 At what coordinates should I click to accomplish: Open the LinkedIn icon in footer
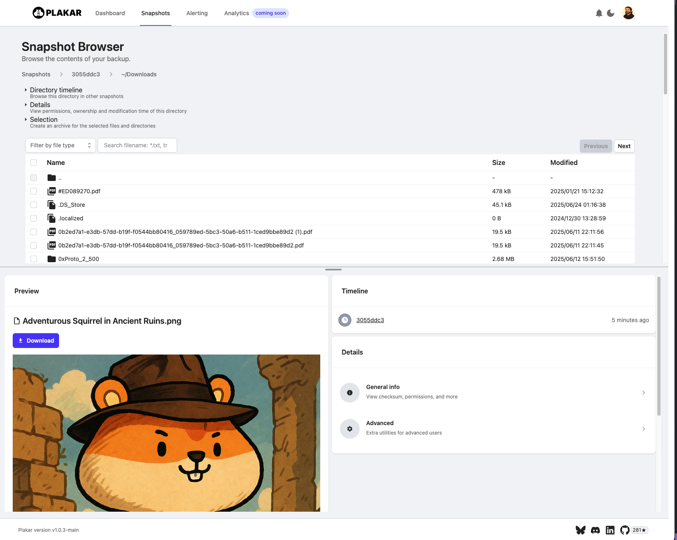point(610,530)
